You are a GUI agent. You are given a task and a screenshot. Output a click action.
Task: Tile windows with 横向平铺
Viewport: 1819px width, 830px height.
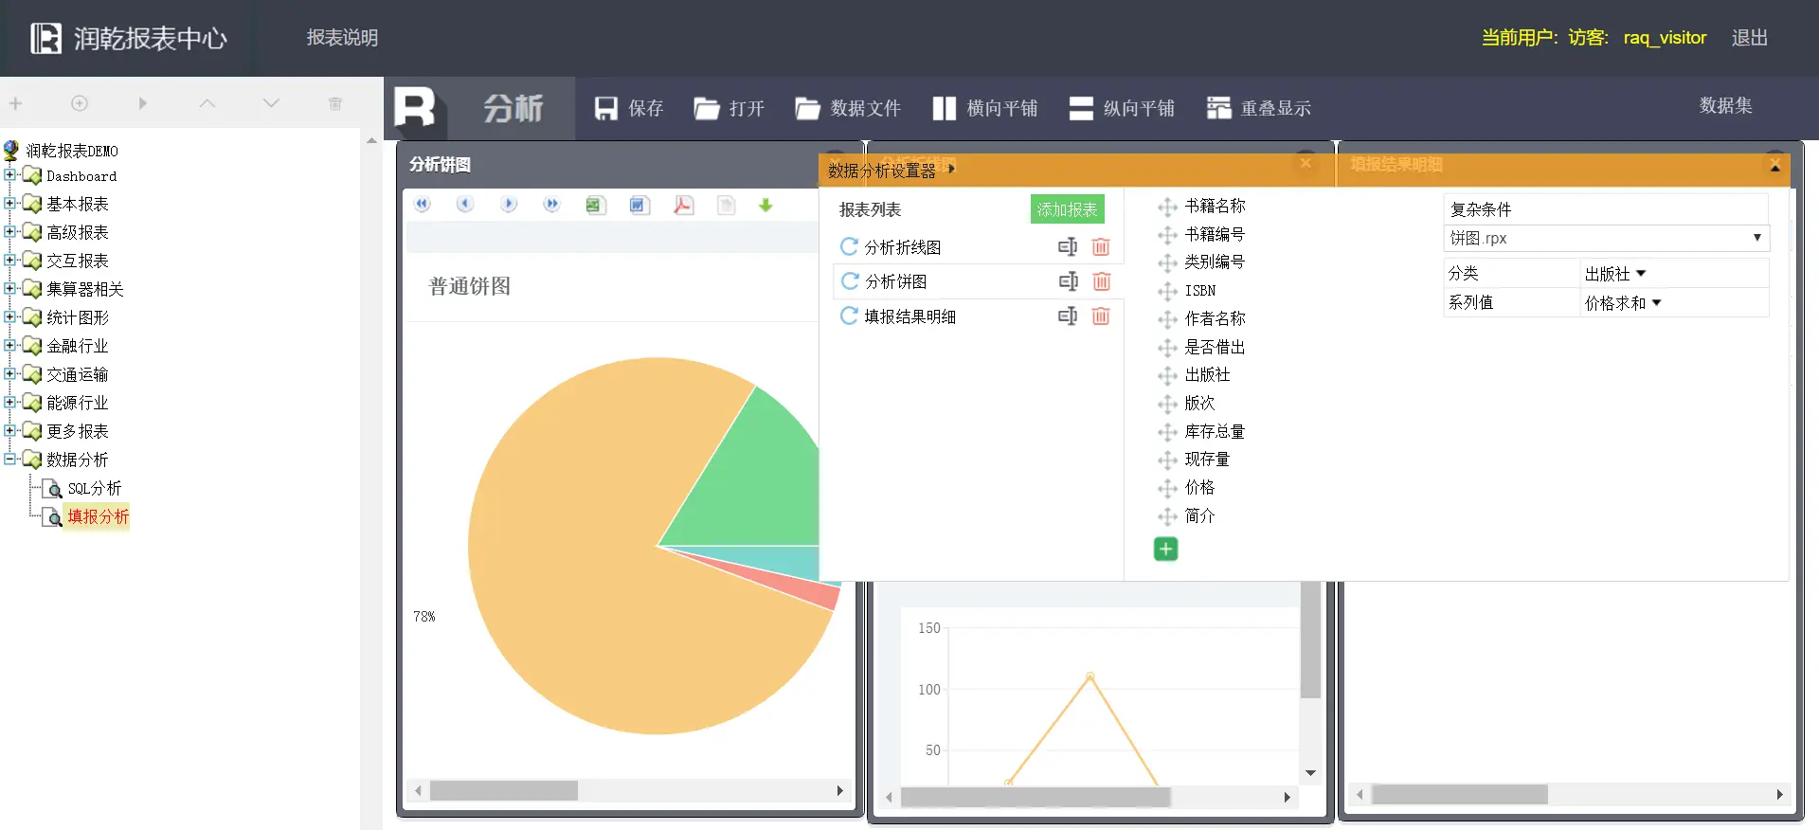pos(985,108)
